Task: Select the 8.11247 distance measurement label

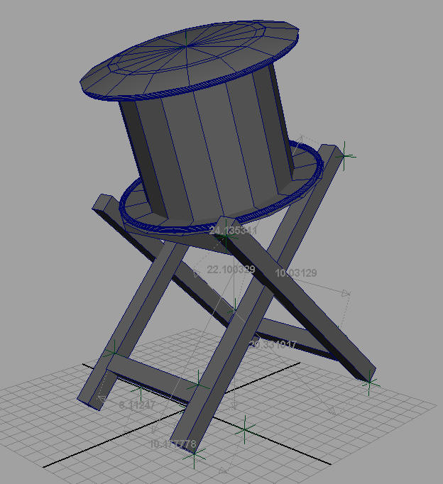Action: tap(137, 405)
